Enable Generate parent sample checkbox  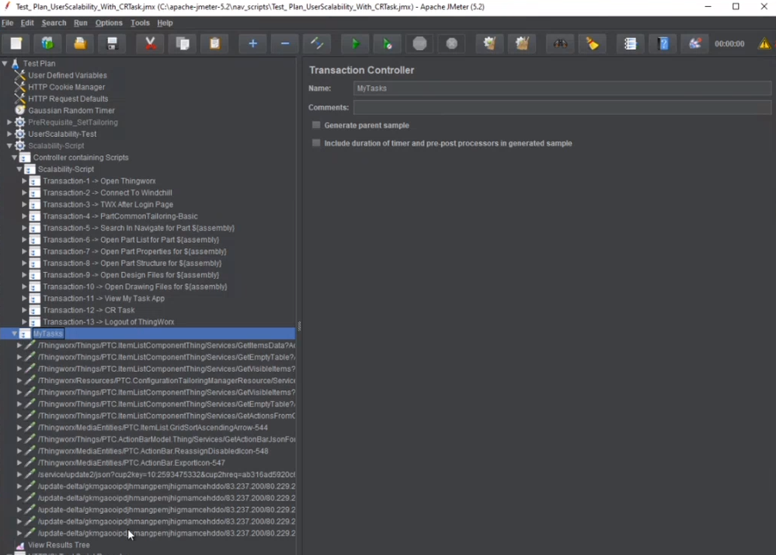[316, 125]
